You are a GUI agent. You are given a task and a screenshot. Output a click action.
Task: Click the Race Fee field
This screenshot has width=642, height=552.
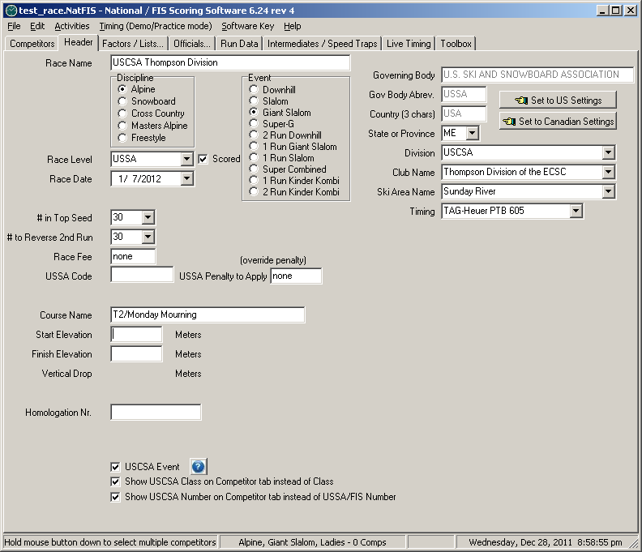[x=133, y=256]
